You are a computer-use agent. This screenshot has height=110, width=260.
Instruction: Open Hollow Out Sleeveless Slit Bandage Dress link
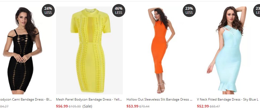159,99
